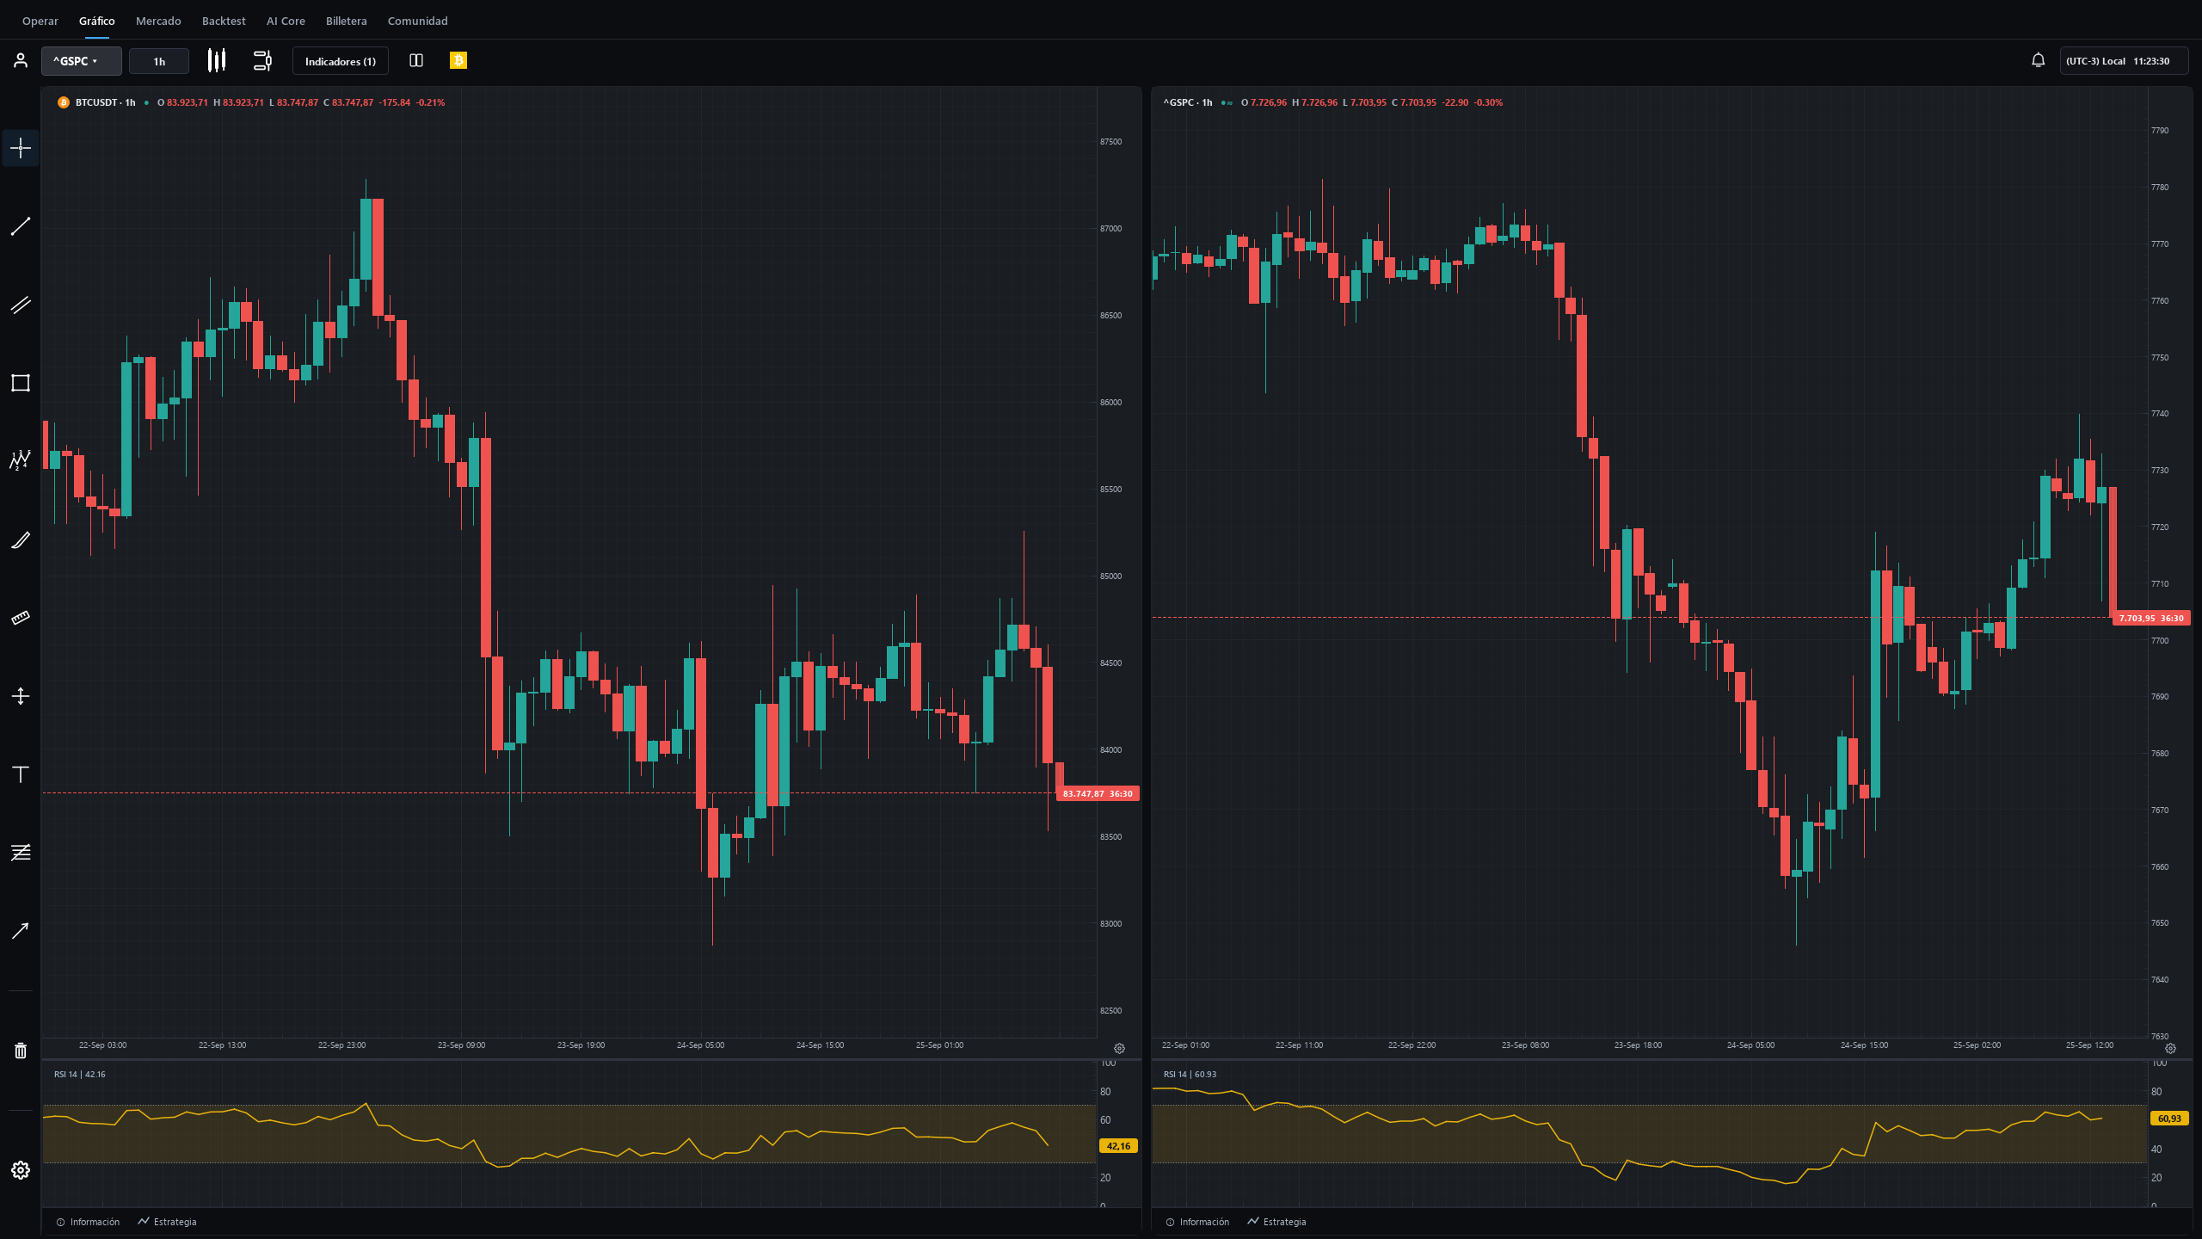Select the text annotation tool
This screenshot has height=1239, width=2202.
[x=21, y=774]
